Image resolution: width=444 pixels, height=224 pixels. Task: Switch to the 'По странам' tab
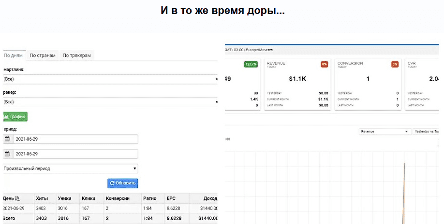pyautogui.click(x=43, y=56)
